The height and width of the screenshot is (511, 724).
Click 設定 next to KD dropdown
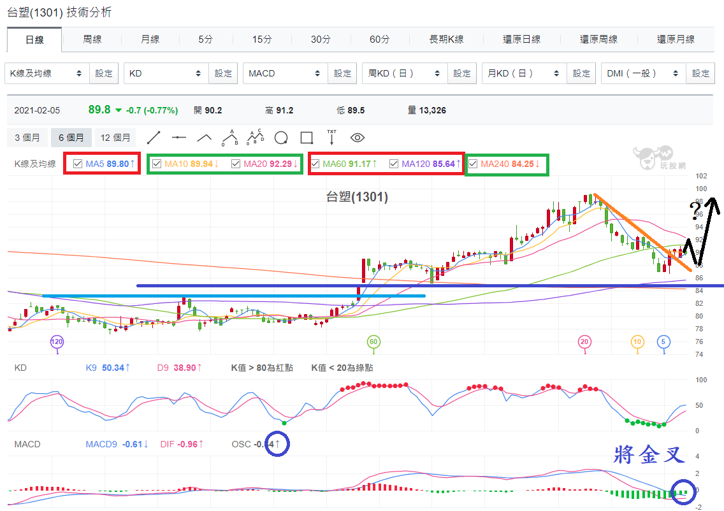[x=223, y=73]
